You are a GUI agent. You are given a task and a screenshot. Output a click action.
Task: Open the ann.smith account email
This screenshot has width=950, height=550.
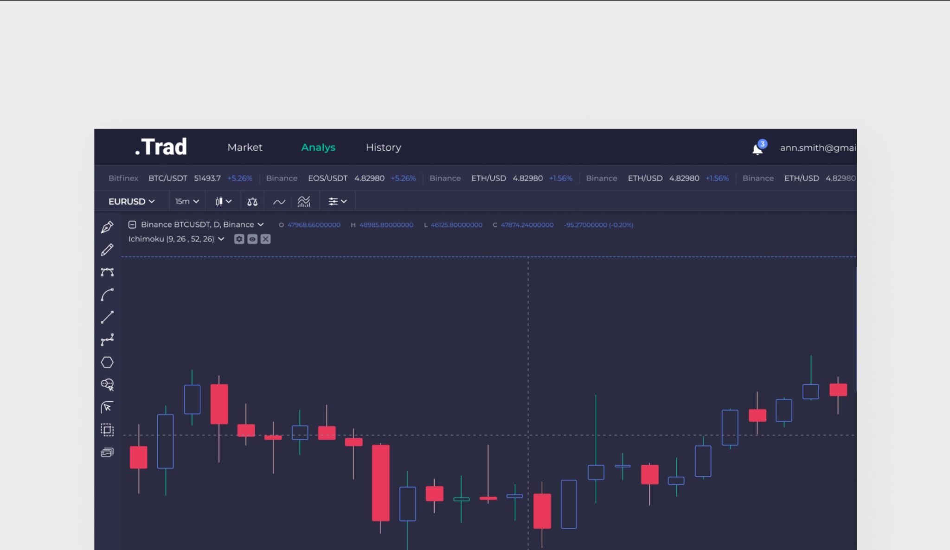818,148
